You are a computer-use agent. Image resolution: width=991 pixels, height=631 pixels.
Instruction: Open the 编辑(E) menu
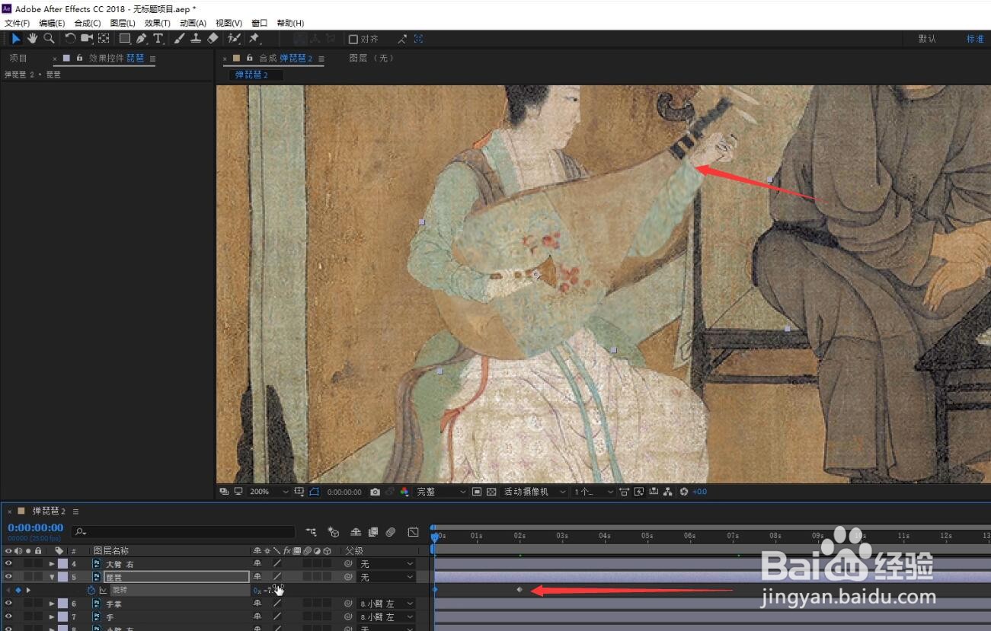[x=52, y=24]
